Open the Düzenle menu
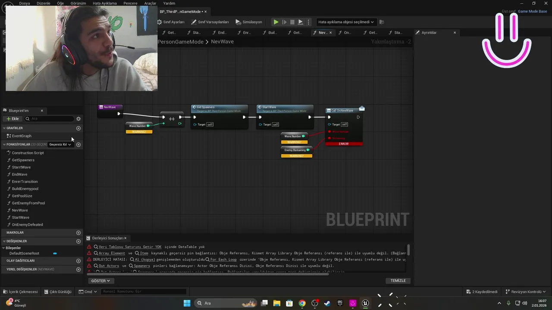Viewport: 552px width, 310px height. point(44,3)
